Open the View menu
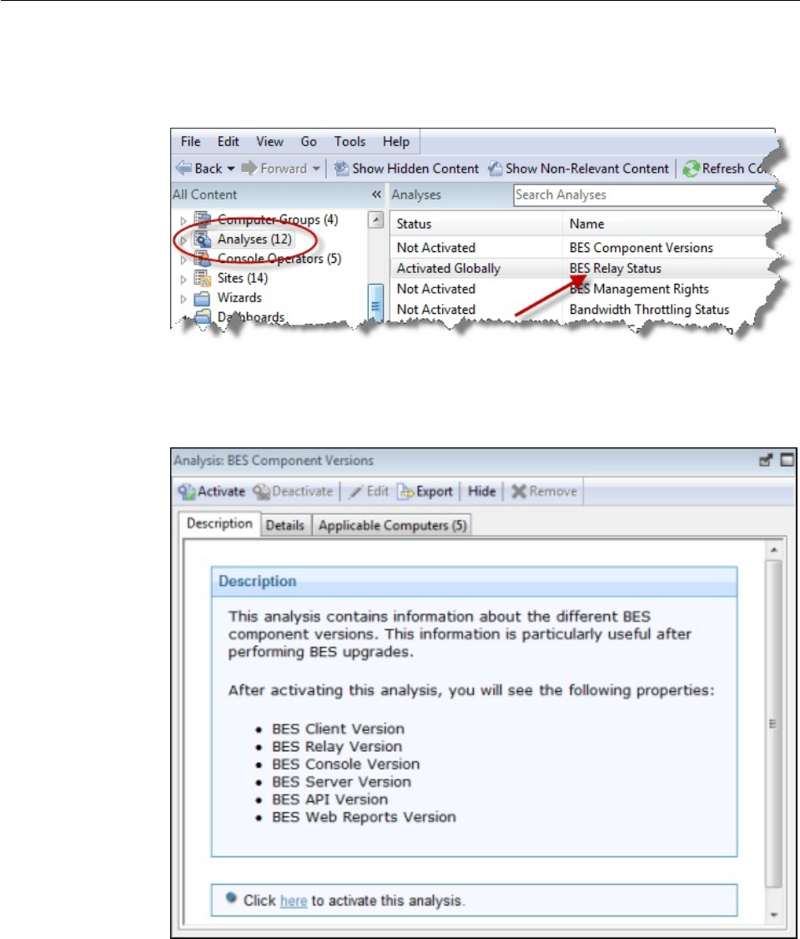This screenshot has height=939, width=800. (x=269, y=142)
